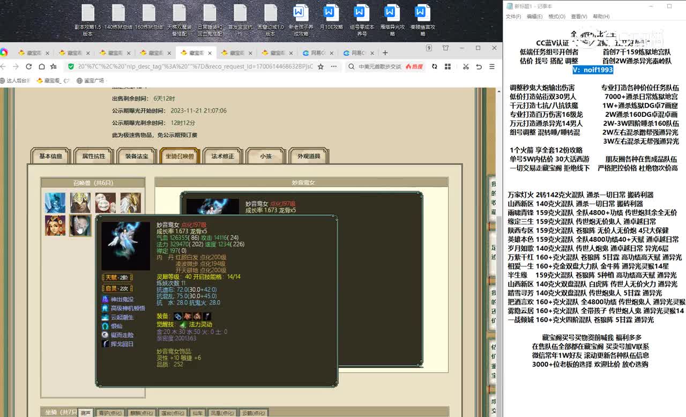
Task: Click the 启灵·2次 badge
Action: 117,288
